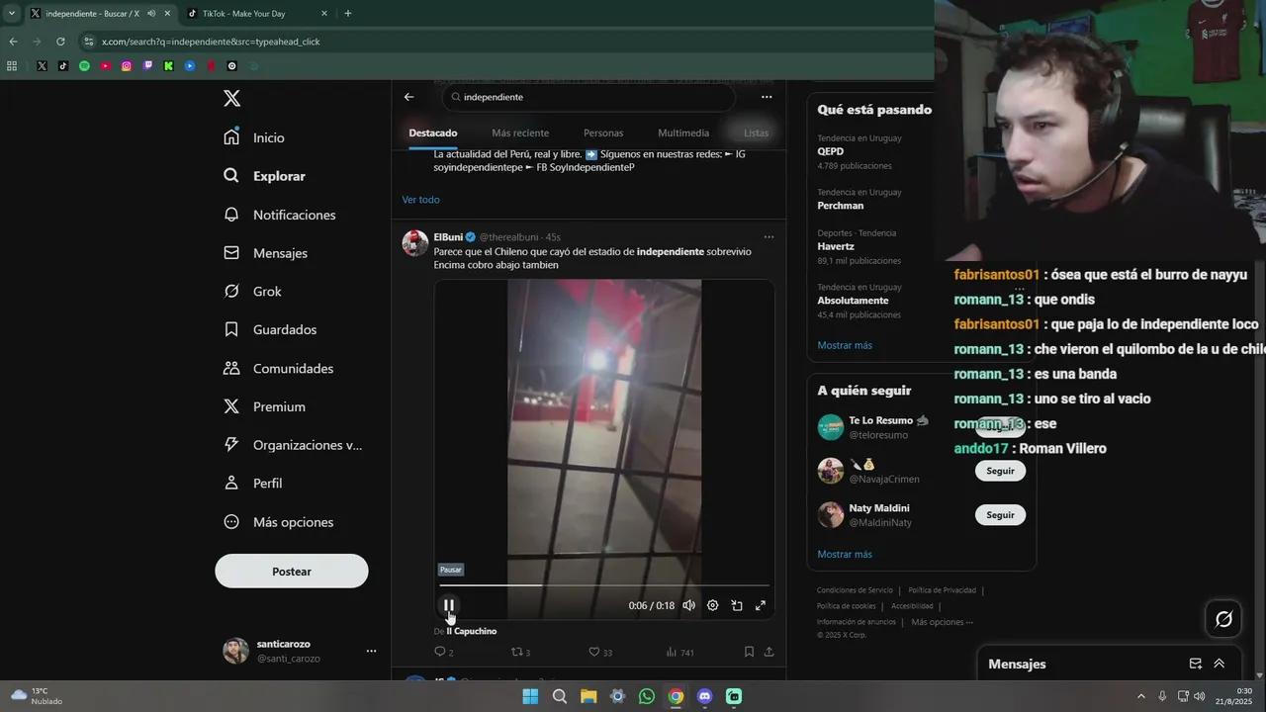Open Guardados bookmarks in the sidebar
Viewport: 1266px width, 712px height.
[x=270, y=329]
